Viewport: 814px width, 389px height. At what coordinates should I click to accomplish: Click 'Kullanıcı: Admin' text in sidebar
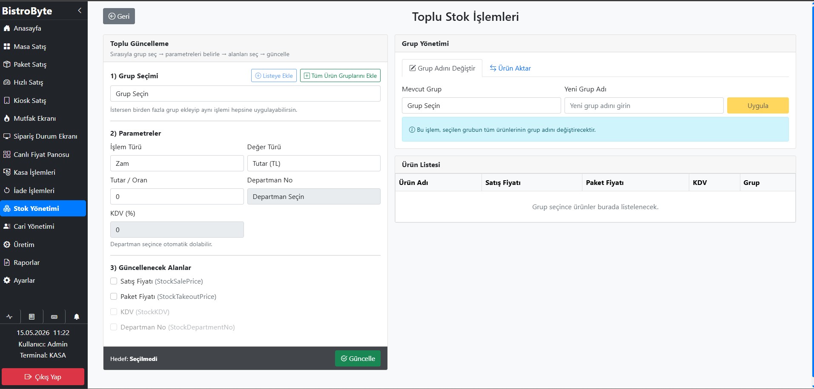(43, 344)
